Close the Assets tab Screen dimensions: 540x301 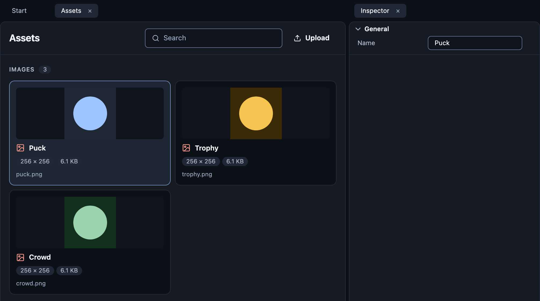pyautogui.click(x=90, y=11)
